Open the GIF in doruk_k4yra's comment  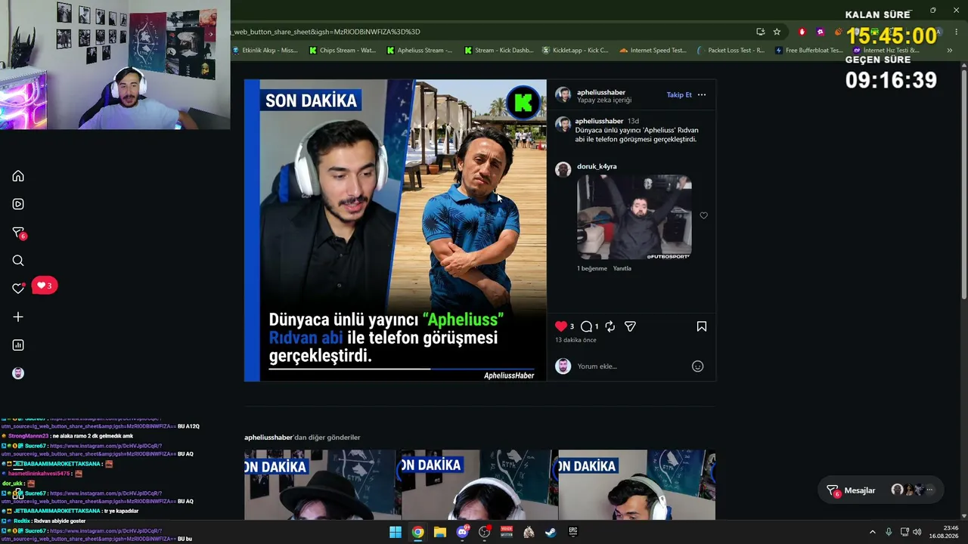(x=634, y=218)
